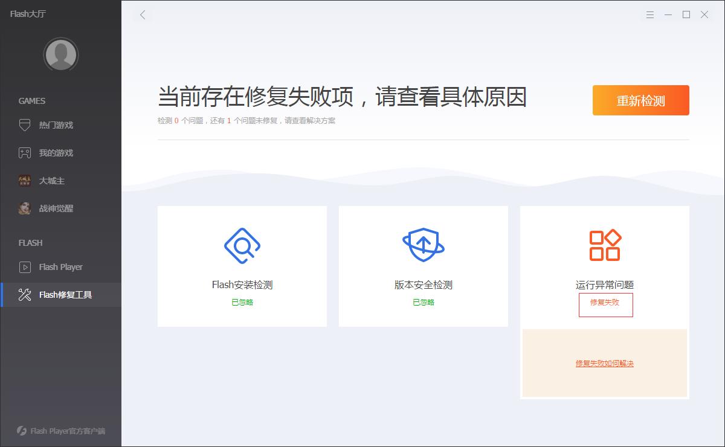Click the 已忽略 label under 版本安全检测
725x447 pixels.
[x=423, y=301]
